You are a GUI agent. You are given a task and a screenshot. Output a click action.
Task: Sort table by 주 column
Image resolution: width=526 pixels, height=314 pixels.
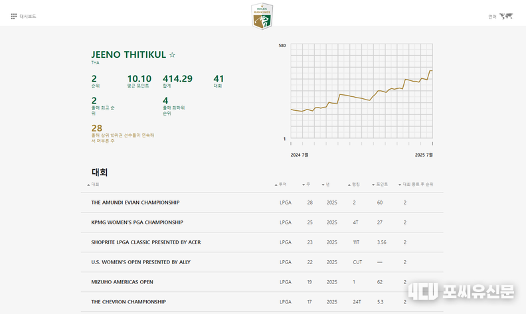[x=306, y=184]
